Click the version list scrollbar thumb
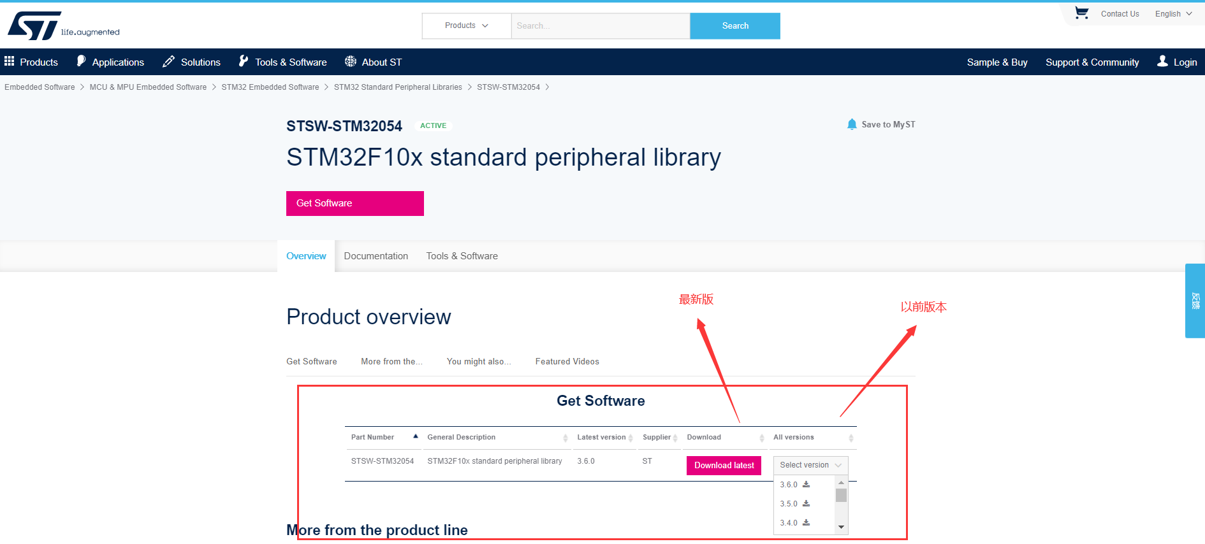The image size is (1205, 544). 841,495
